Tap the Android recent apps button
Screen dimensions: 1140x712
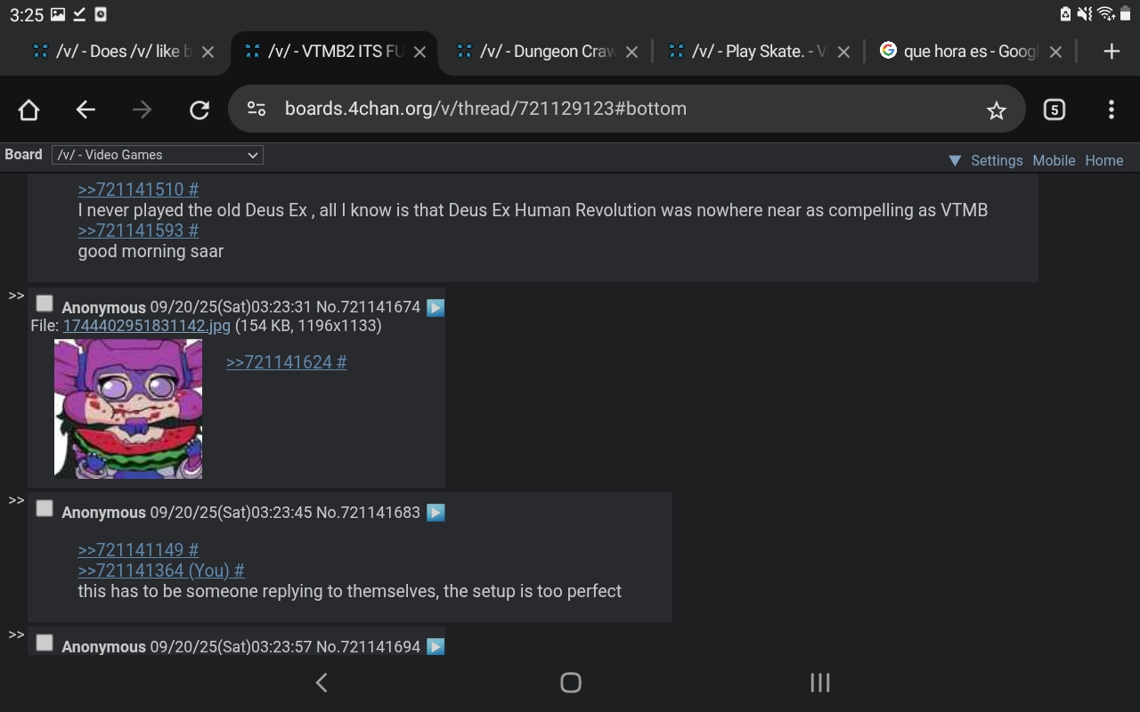(820, 683)
